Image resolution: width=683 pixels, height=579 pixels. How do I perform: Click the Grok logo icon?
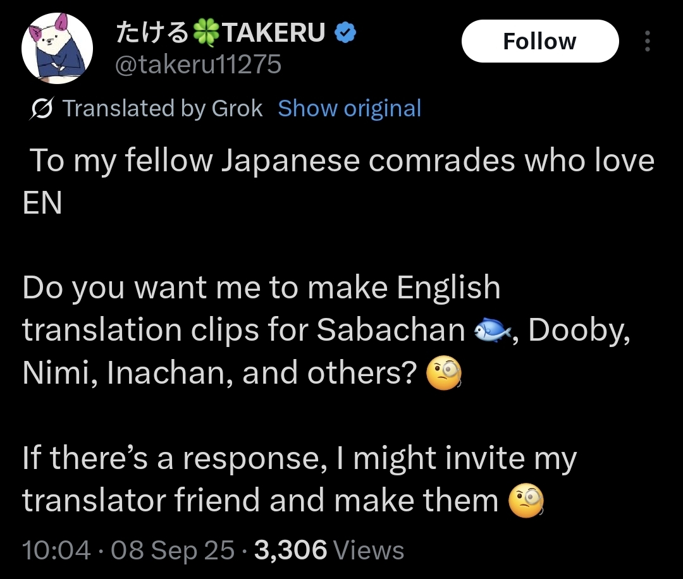tap(42, 109)
